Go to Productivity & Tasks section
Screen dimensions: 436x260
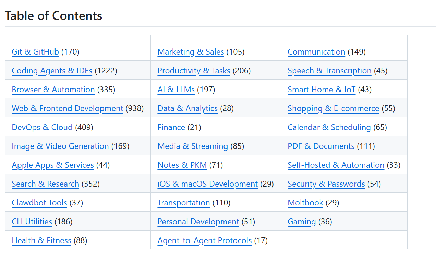tap(194, 71)
